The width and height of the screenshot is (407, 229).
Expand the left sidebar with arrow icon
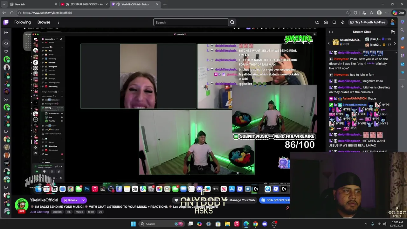(x=6, y=32)
